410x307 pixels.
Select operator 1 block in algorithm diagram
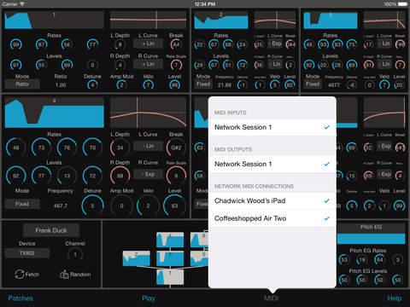(x=170, y=277)
